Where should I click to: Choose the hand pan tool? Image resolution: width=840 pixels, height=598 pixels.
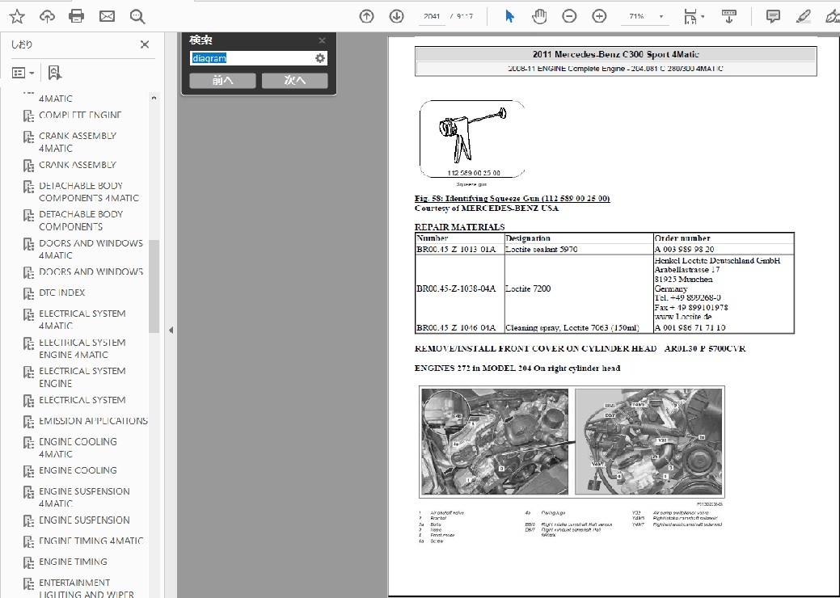tap(539, 17)
